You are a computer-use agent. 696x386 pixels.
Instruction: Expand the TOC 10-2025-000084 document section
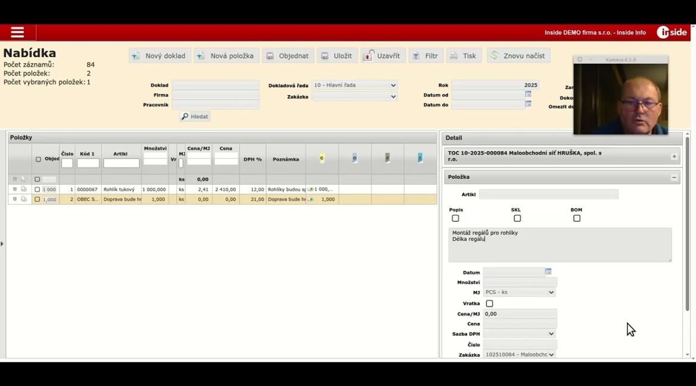coord(674,157)
